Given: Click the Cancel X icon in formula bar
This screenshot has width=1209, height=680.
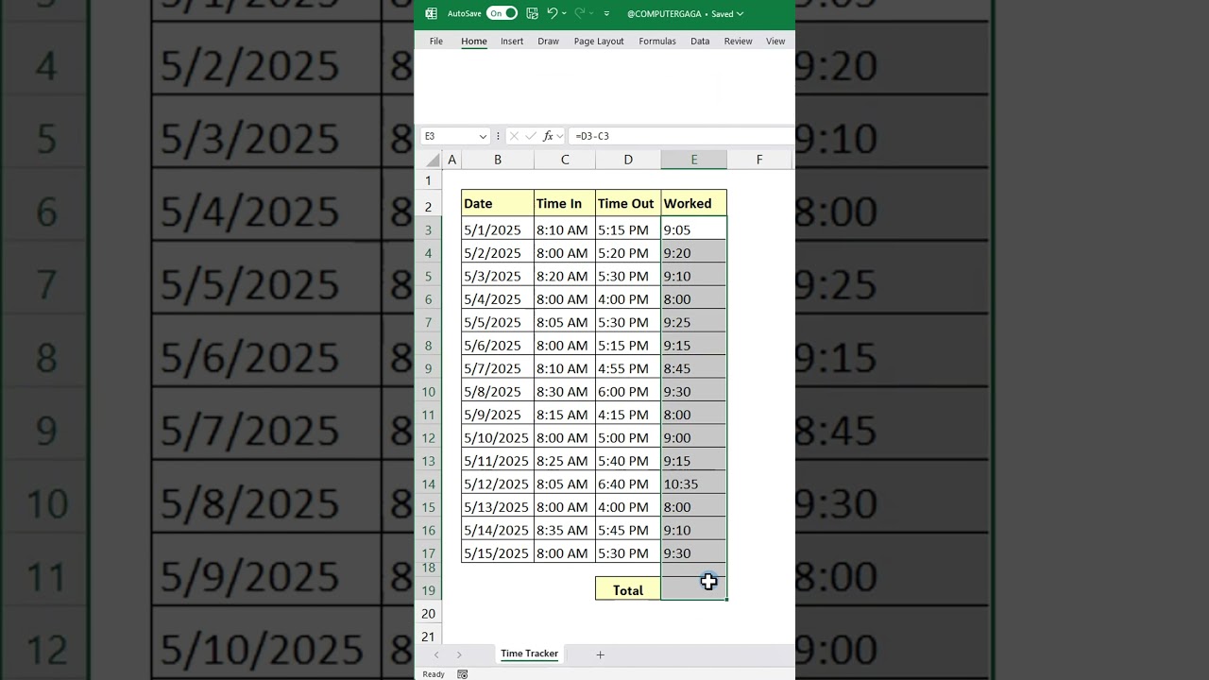Looking at the screenshot, I should tap(514, 136).
